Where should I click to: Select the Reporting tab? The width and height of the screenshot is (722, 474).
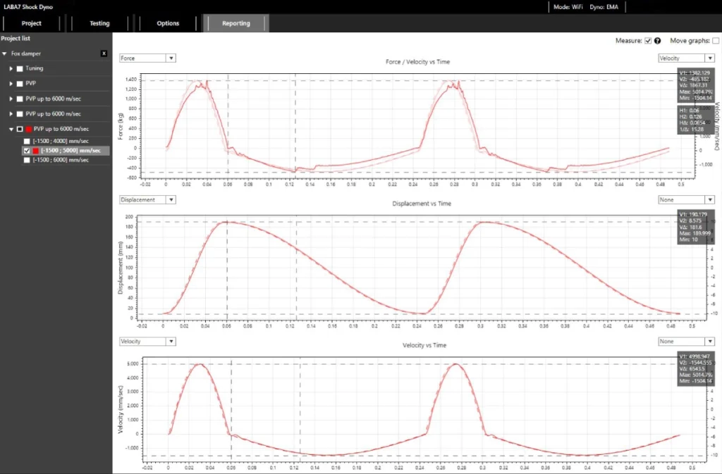click(x=235, y=23)
